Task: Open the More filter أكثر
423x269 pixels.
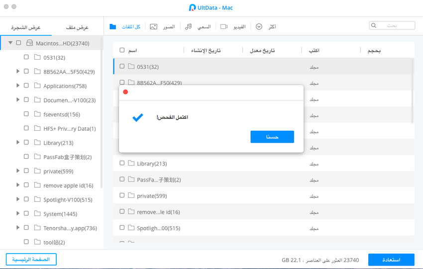Action: coord(272,27)
